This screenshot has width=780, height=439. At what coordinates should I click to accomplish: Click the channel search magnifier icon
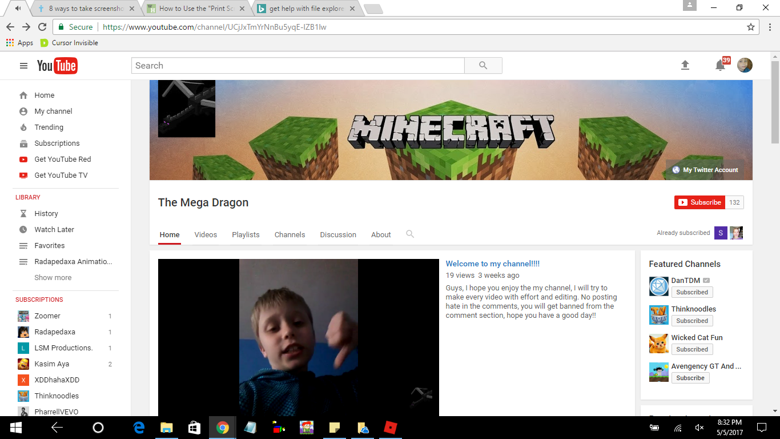pos(410,234)
